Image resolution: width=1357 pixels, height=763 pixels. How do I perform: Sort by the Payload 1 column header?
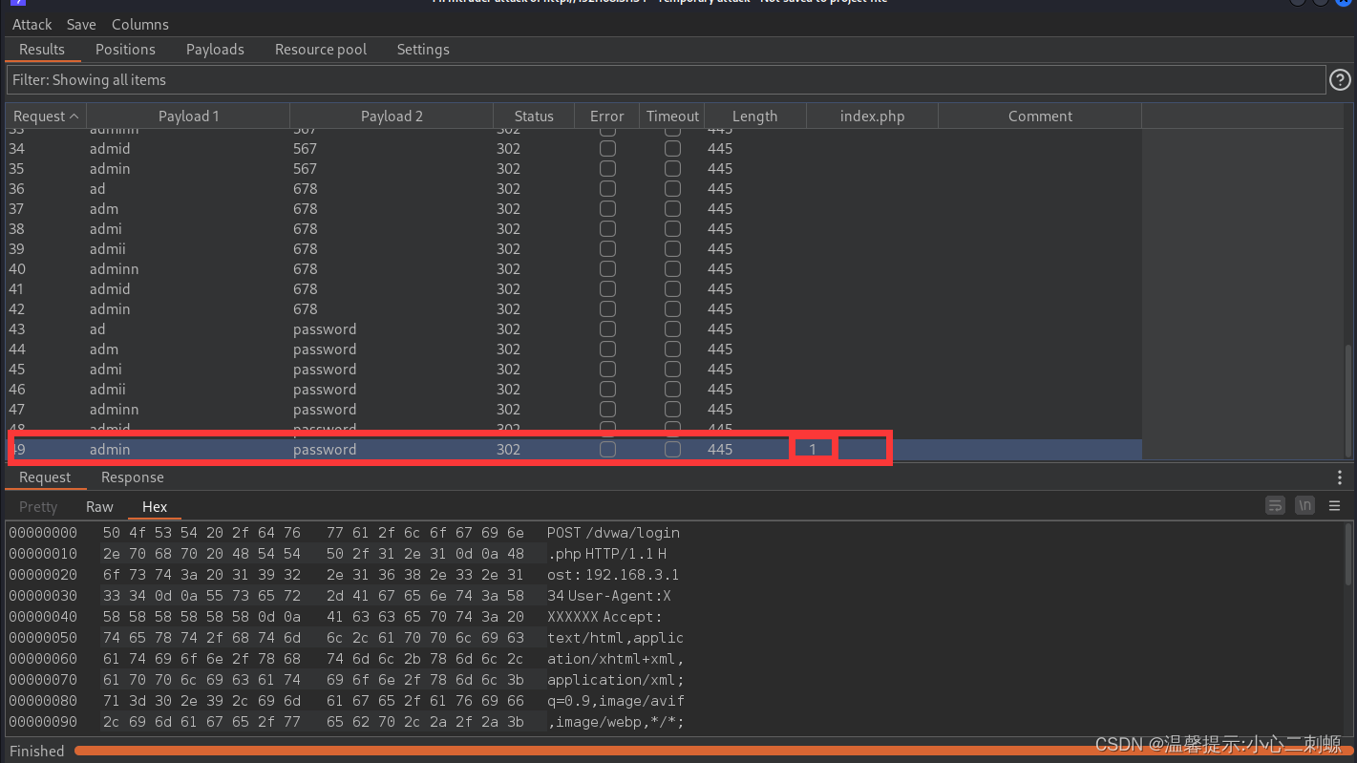[188, 117]
